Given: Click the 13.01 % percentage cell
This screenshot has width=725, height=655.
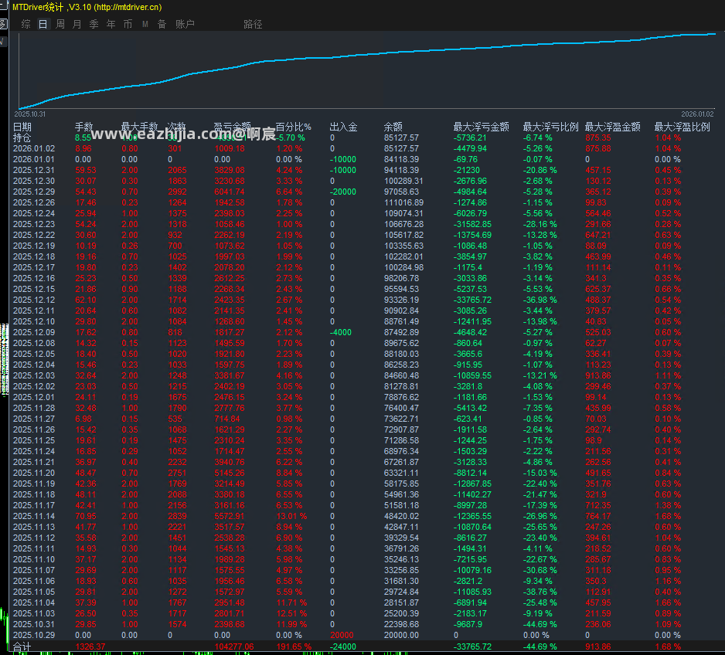Looking at the screenshot, I should [x=291, y=516].
